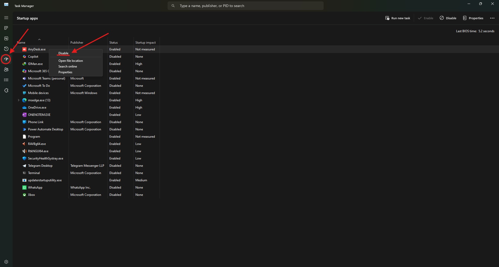Click the Task Manager title icon
This screenshot has width=499, height=267.
(6, 4)
